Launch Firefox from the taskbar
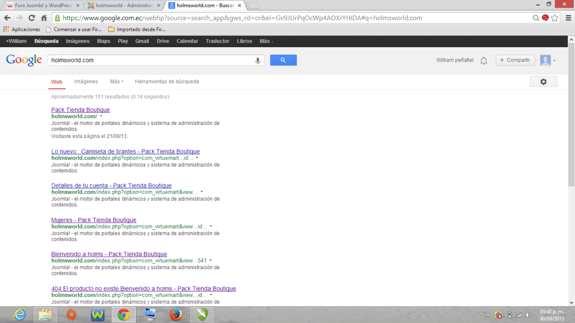 tap(176, 315)
